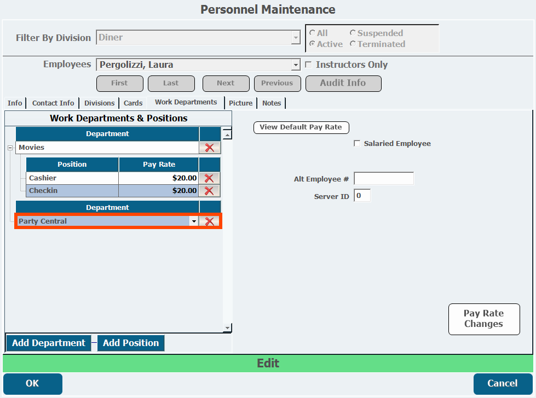Switch to the Contact Info tab
Image resolution: width=536 pixels, height=398 pixels.
[x=53, y=103]
